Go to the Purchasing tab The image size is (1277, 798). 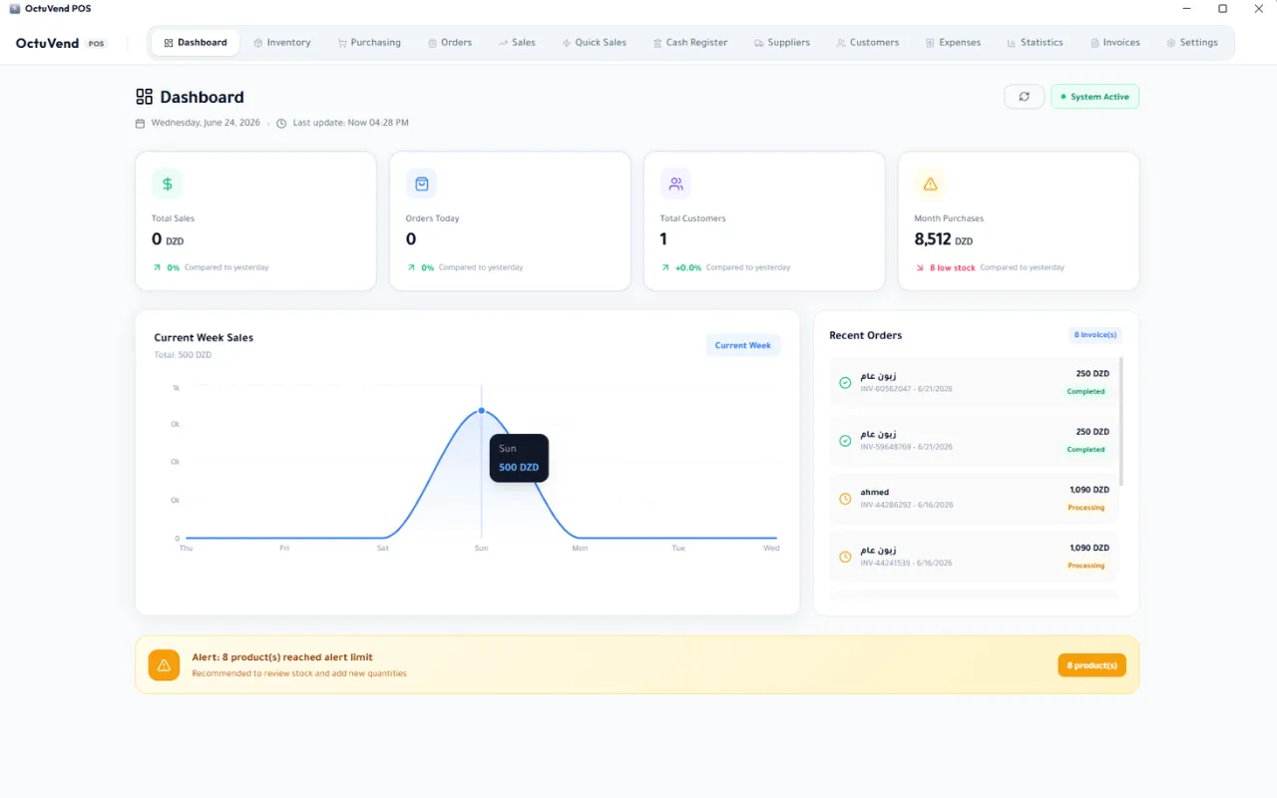[x=369, y=43]
